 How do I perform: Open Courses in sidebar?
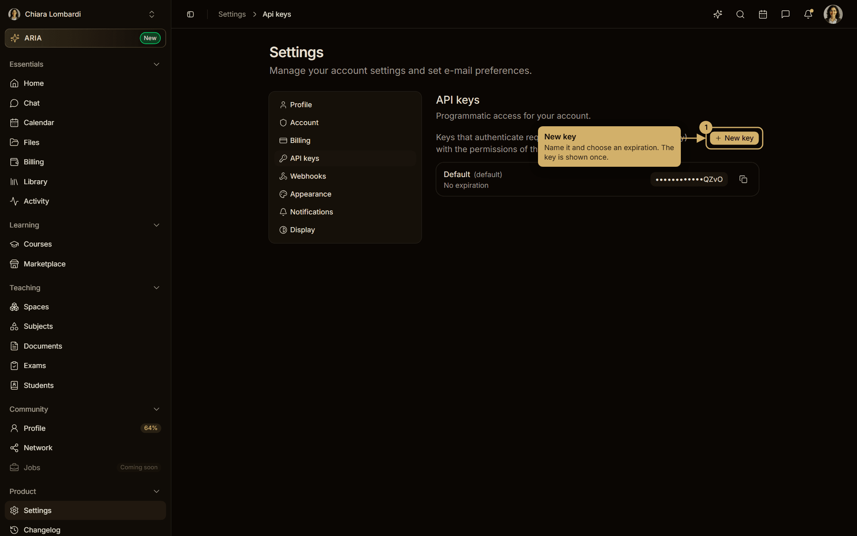click(85, 244)
